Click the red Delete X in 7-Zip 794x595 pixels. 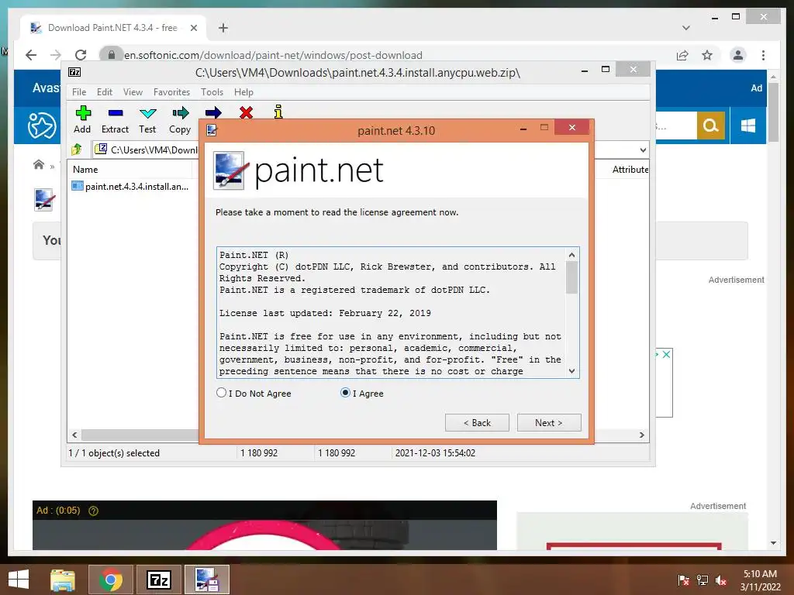[x=246, y=112]
